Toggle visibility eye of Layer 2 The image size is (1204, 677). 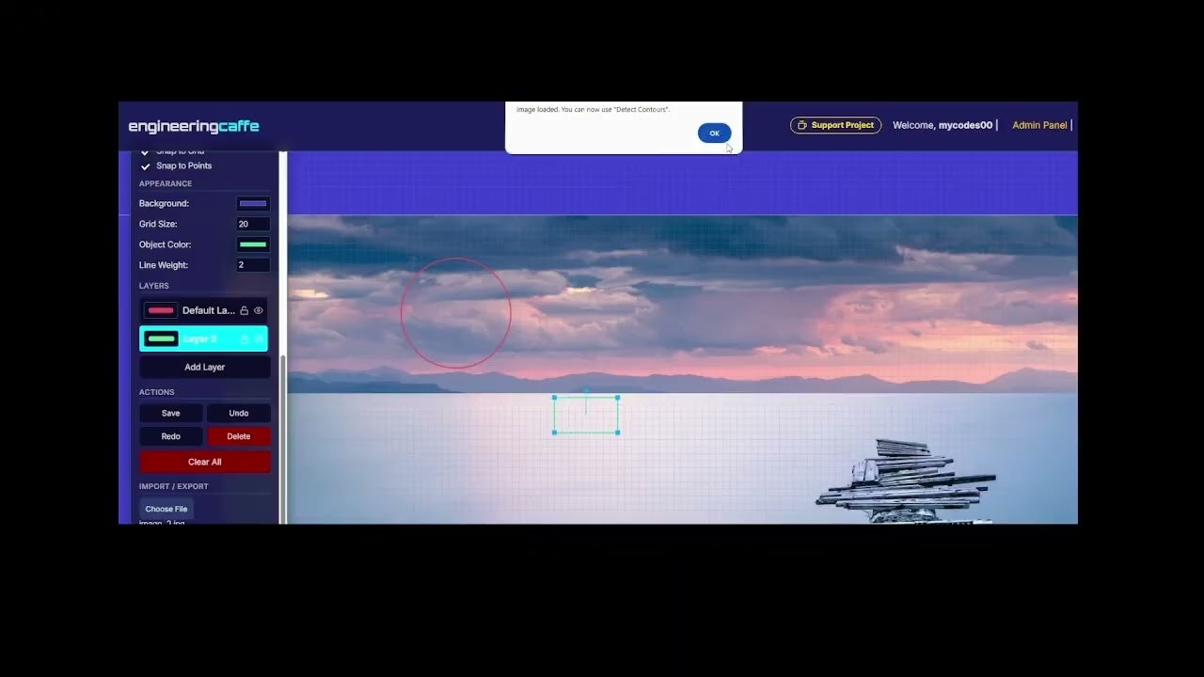pyautogui.click(x=259, y=338)
